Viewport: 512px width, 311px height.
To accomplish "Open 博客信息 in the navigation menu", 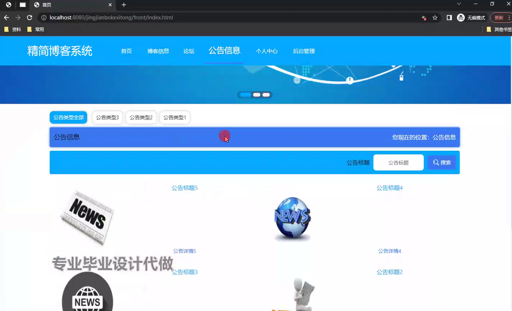I will coord(158,51).
